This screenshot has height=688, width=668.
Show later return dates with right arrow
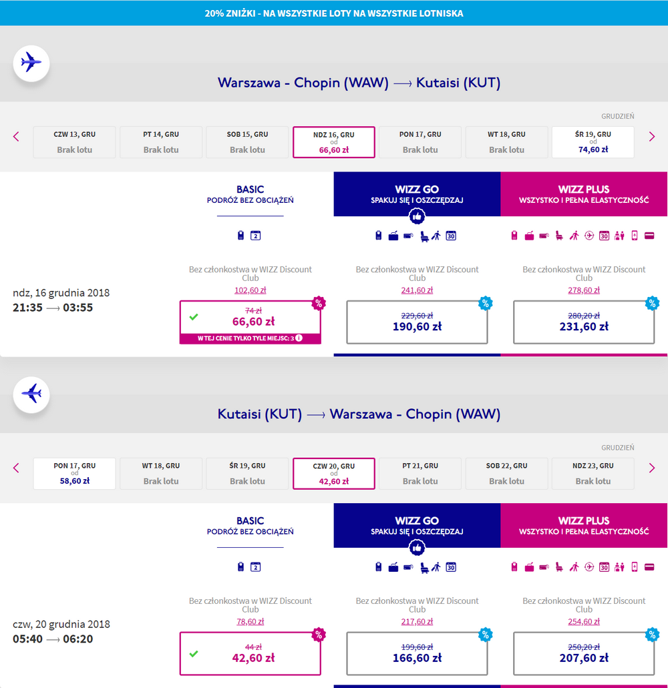(652, 468)
